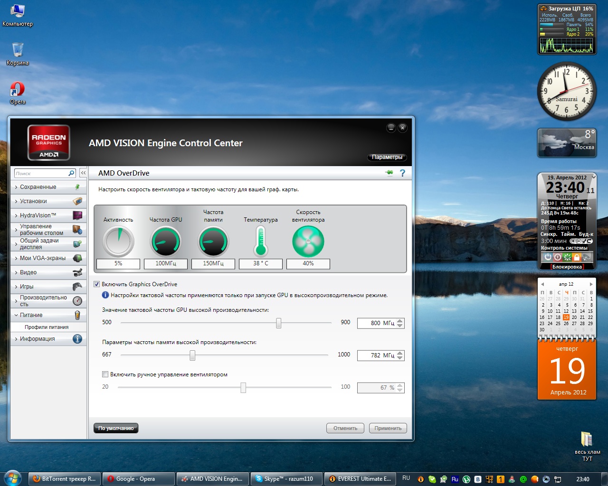Click the Отменить button
The width and height of the screenshot is (608, 486).
[x=345, y=428]
